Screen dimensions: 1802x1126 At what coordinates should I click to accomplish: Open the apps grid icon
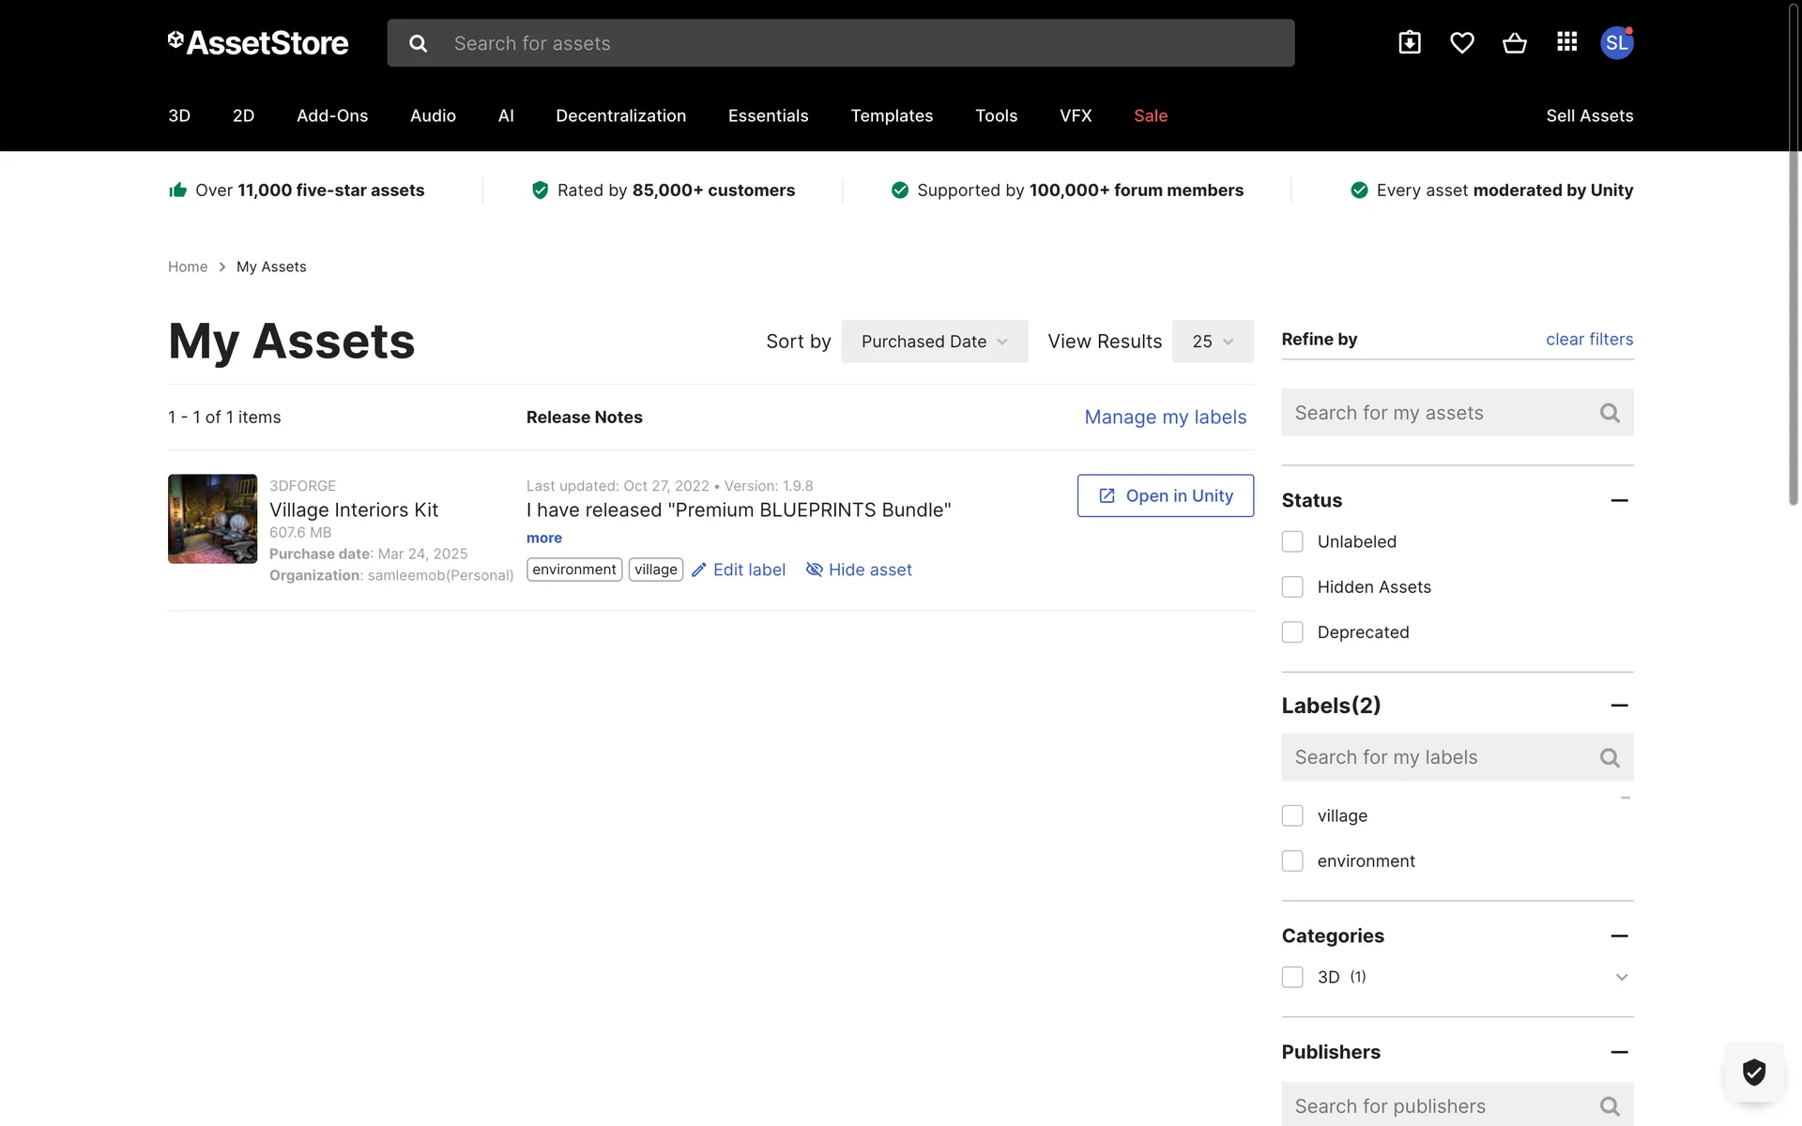1566,42
